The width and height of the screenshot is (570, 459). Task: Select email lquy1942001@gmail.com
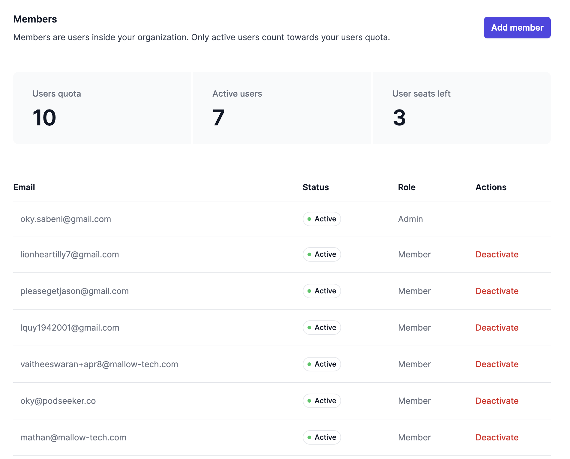click(70, 328)
